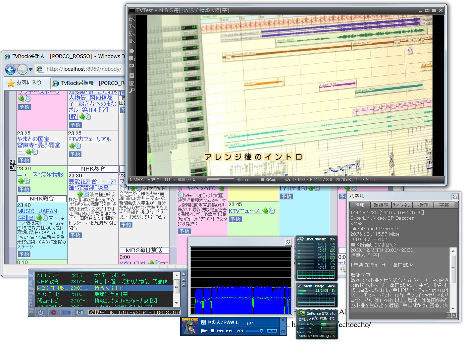Adjust the TVTest status bar volume slider

pos(221,180)
